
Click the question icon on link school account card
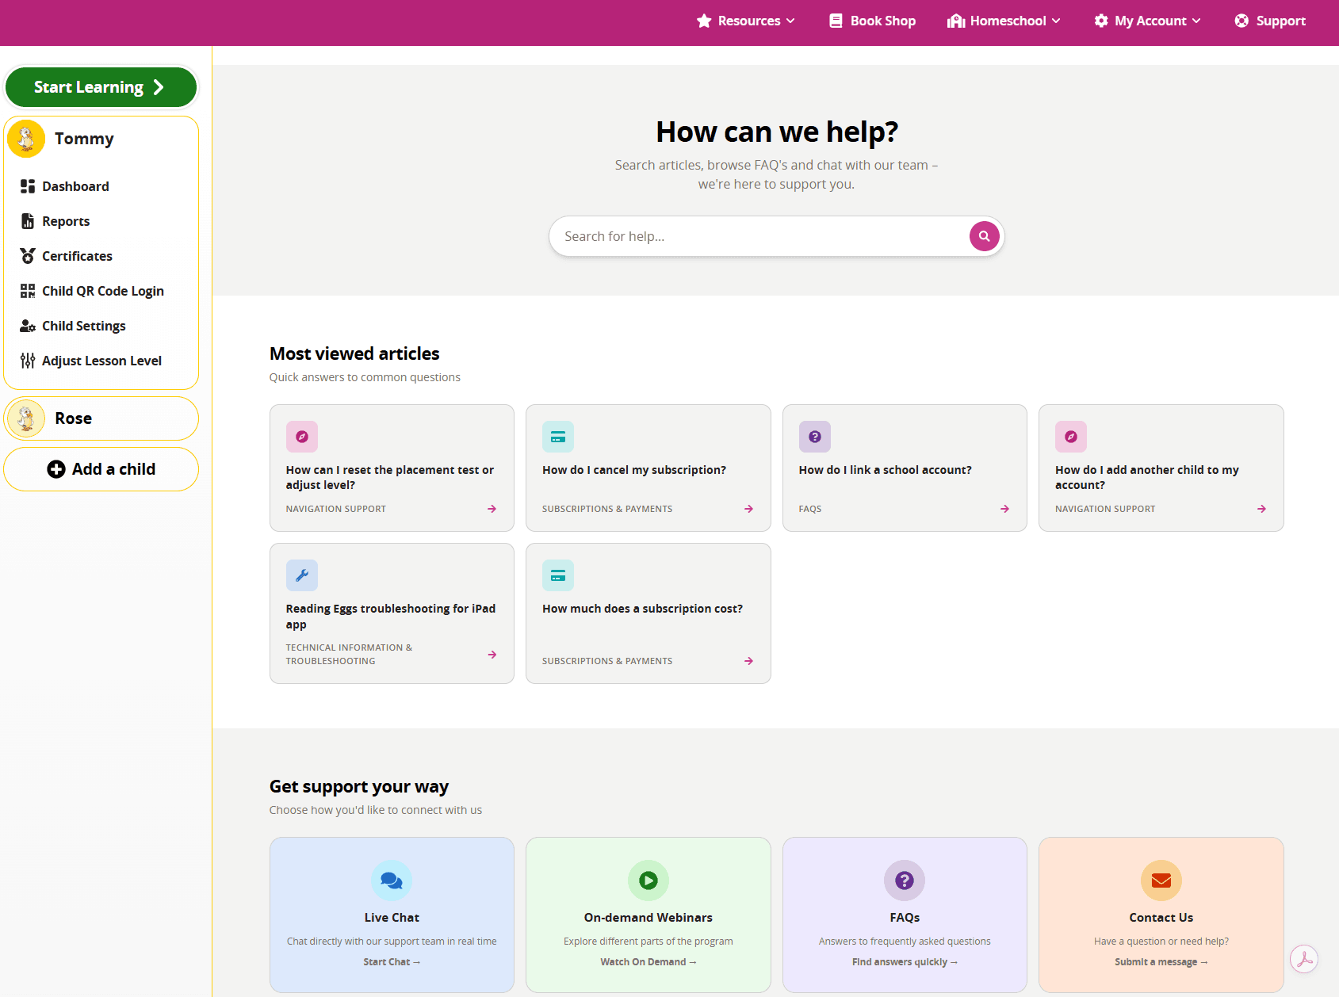815,437
